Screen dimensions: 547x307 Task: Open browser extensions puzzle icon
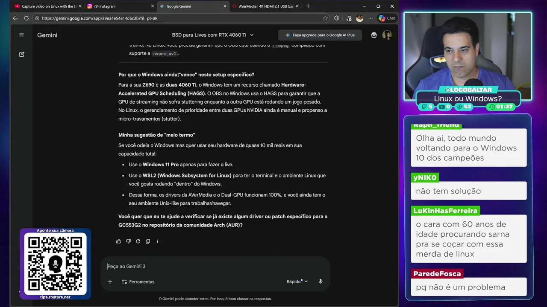point(337,18)
